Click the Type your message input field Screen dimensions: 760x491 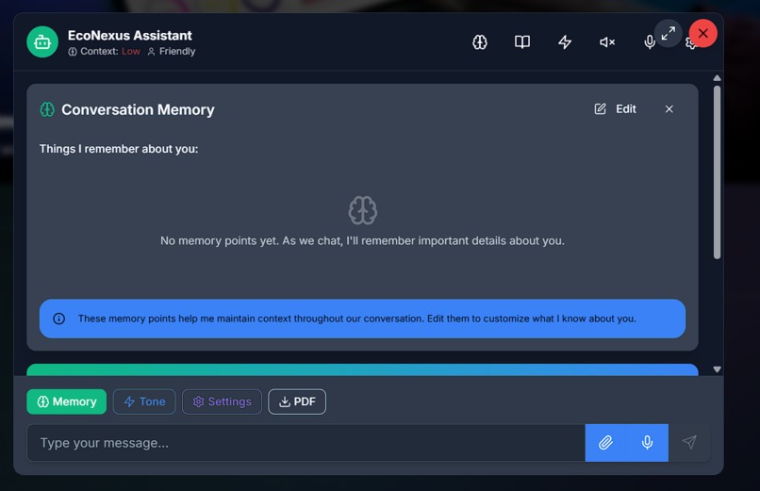306,443
